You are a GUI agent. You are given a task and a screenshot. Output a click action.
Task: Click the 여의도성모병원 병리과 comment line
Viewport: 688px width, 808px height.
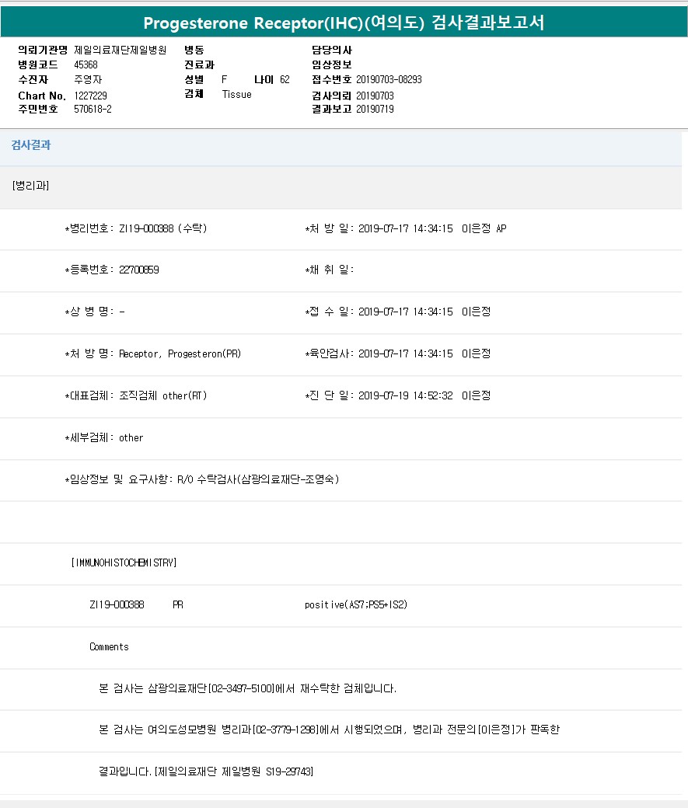pyautogui.click(x=329, y=730)
